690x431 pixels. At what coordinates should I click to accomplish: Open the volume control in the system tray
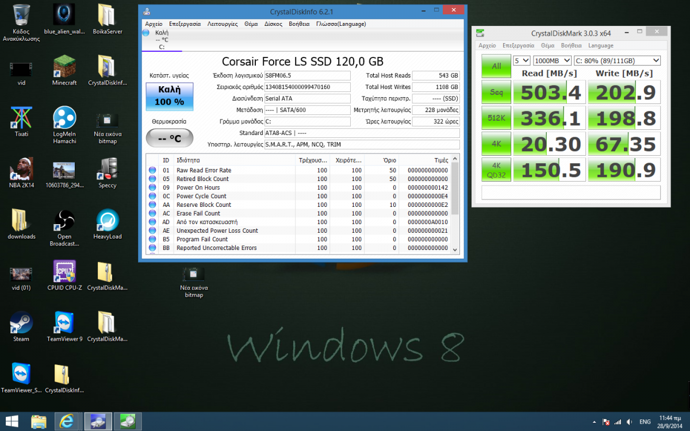[x=629, y=422]
